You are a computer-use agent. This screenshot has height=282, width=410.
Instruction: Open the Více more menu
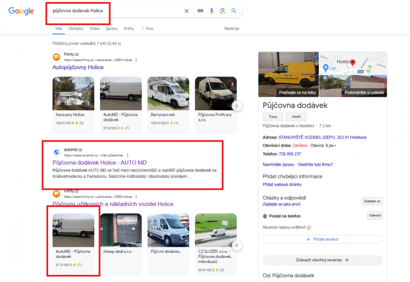[x=148, y=29]
